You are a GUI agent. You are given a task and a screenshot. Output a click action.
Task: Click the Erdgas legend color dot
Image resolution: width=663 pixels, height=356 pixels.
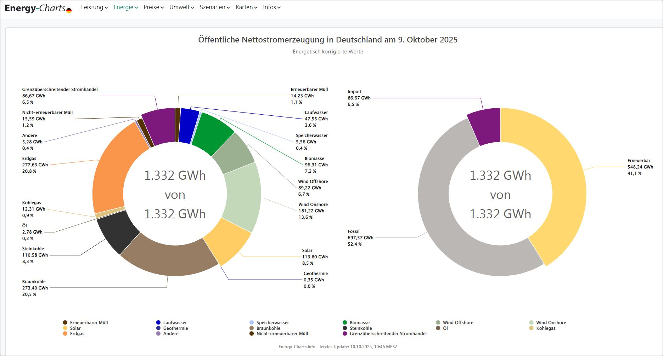click(x=65, y=333)
